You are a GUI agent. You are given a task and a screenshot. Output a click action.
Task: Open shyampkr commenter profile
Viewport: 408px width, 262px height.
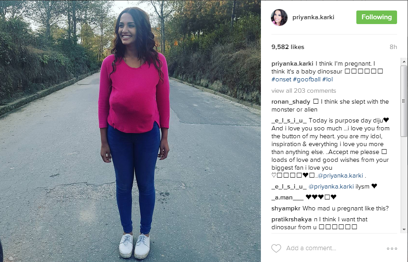point(286,209)
